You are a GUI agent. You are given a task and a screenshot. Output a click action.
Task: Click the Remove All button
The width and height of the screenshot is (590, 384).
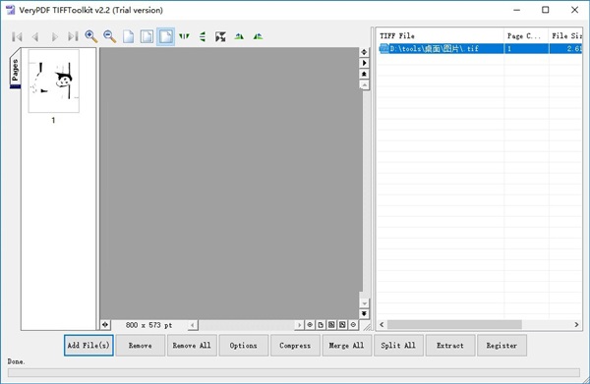[x=192, y=346]
